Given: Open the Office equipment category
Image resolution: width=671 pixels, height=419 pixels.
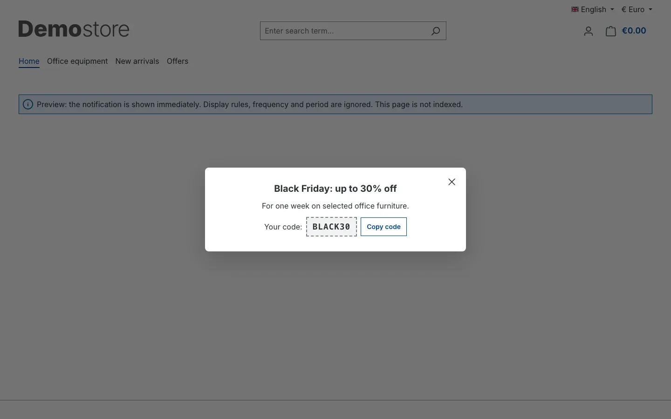Looking at the screenshot, I should coord(77,61).
